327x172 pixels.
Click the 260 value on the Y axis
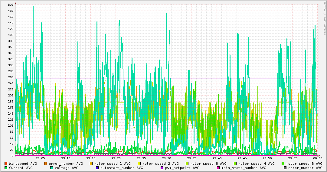tap(11, 77)
